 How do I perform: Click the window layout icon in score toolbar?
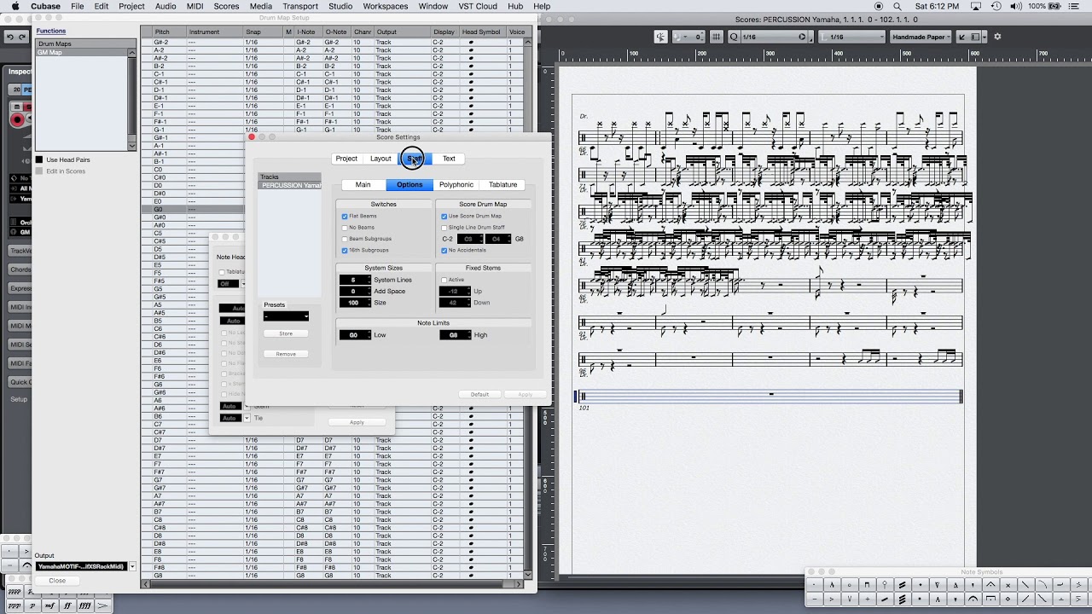[975, 37]
